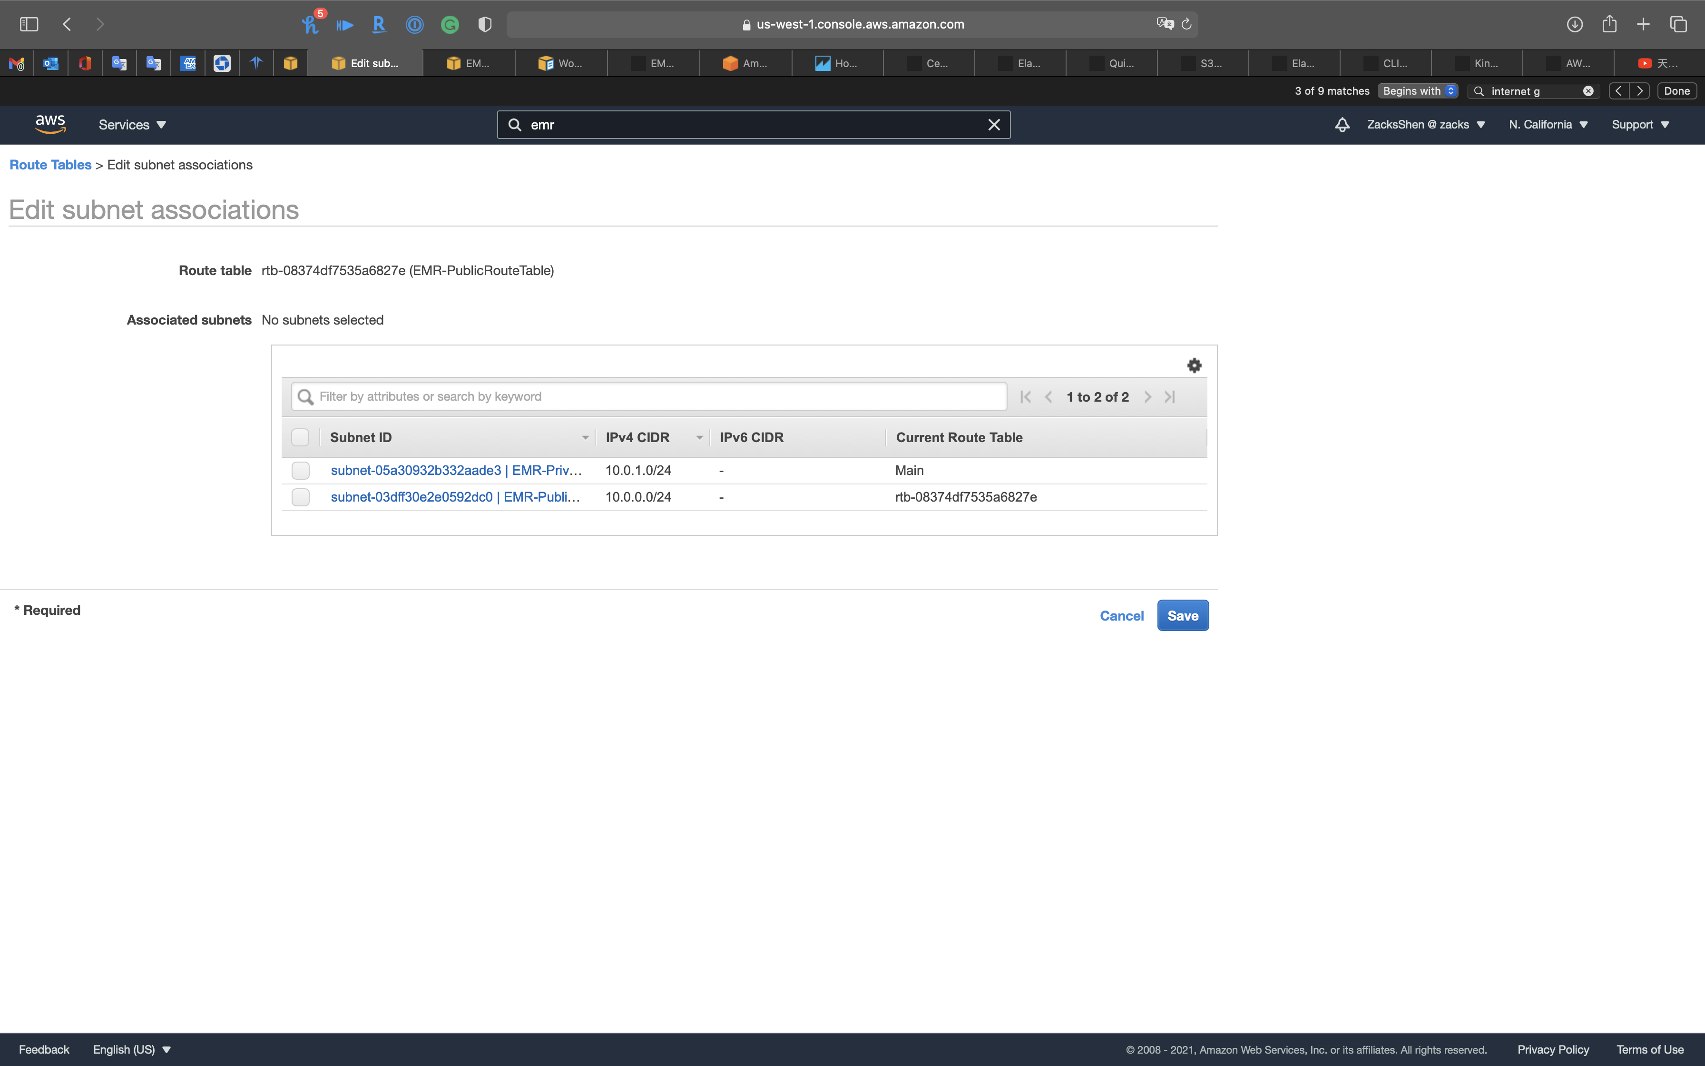Switch to the S3 browser tab
This screenshot has width=1705, height=1066.
1204,63
